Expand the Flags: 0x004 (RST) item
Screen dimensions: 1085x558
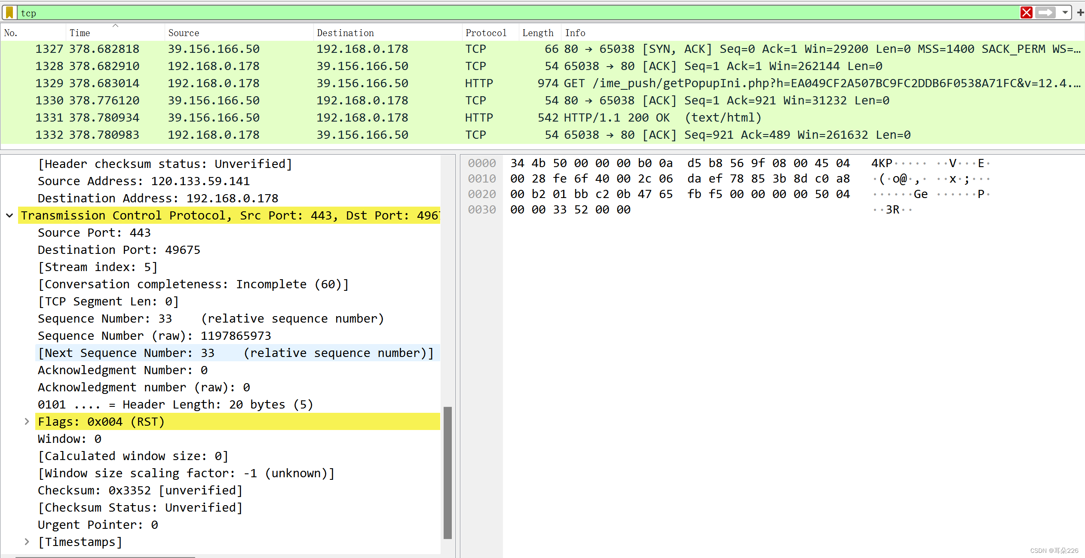[x=27, y=422]
